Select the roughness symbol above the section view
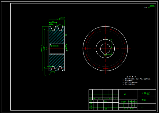Image resolution: width=159 pixels, height=113 pixels. [62, 18]
